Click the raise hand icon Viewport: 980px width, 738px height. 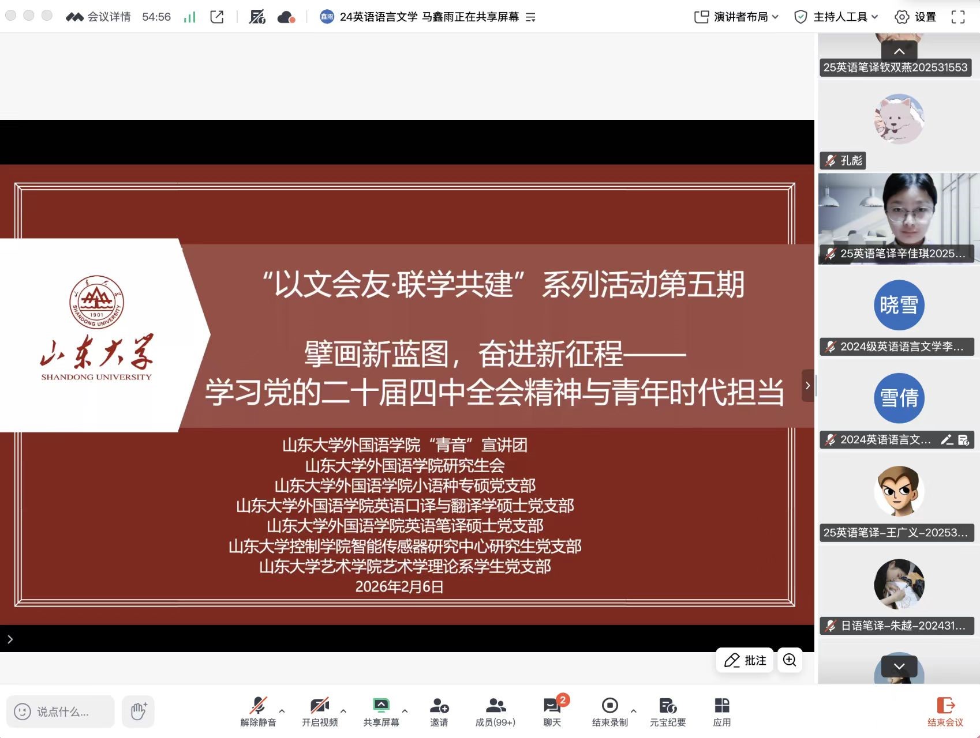[x=139, y=711]
